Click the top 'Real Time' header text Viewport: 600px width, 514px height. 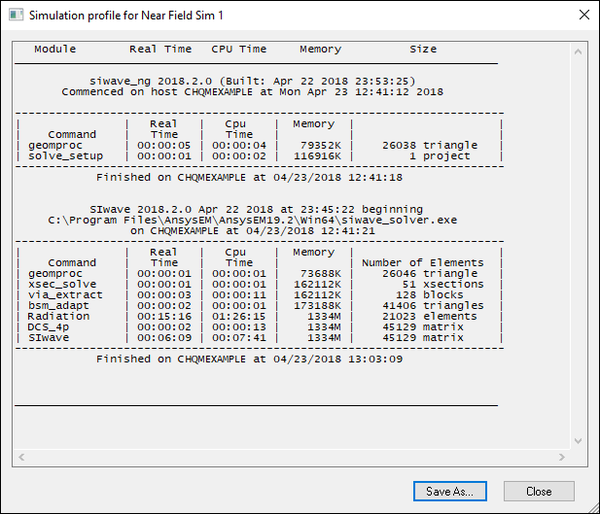[160, 49]
